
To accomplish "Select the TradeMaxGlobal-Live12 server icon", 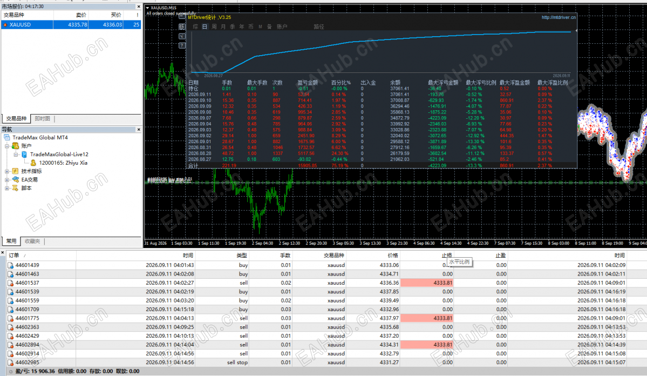I will [24, 155].
